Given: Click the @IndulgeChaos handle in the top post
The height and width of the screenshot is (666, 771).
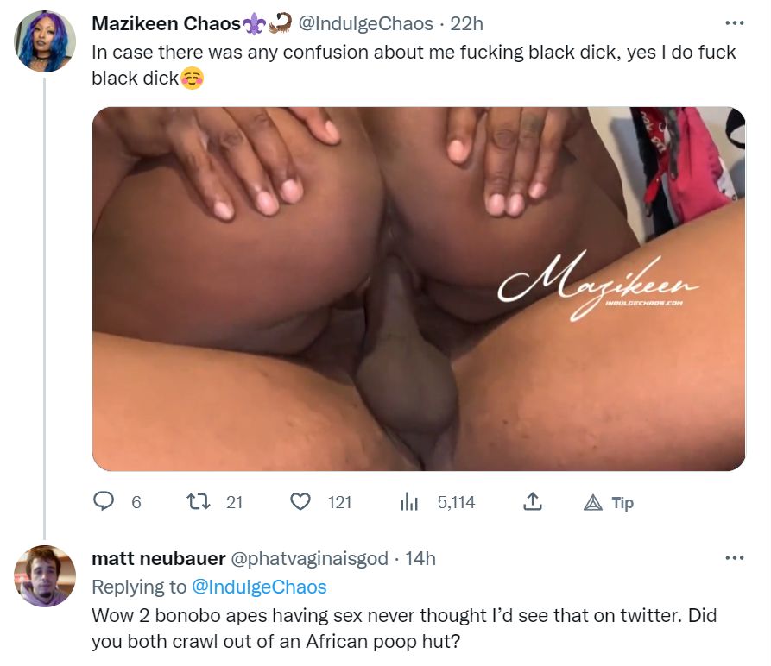Looking at the screenshot, I should tap(366, 23).
